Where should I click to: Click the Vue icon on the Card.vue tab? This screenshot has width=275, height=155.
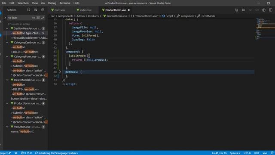(x=52, y=10)
